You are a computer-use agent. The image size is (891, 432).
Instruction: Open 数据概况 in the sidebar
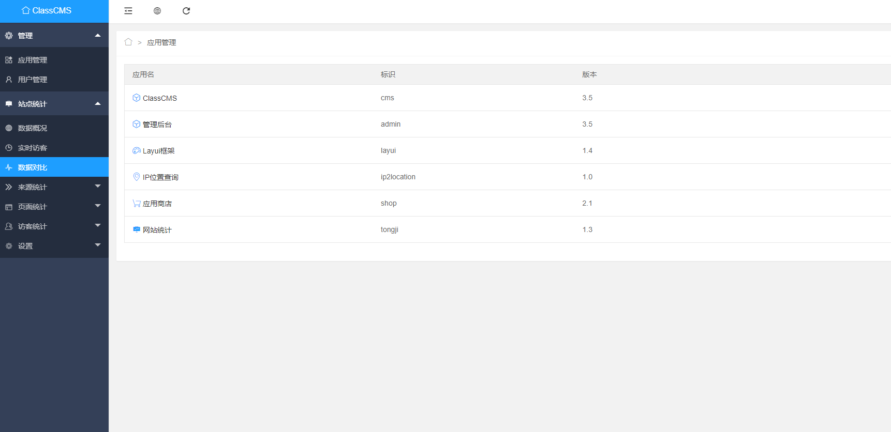point(33,128)
